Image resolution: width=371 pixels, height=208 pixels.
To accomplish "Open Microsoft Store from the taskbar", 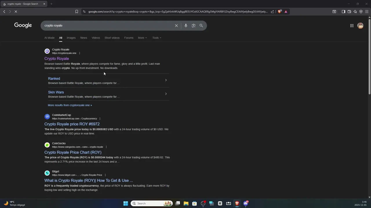I will [194, 203].
